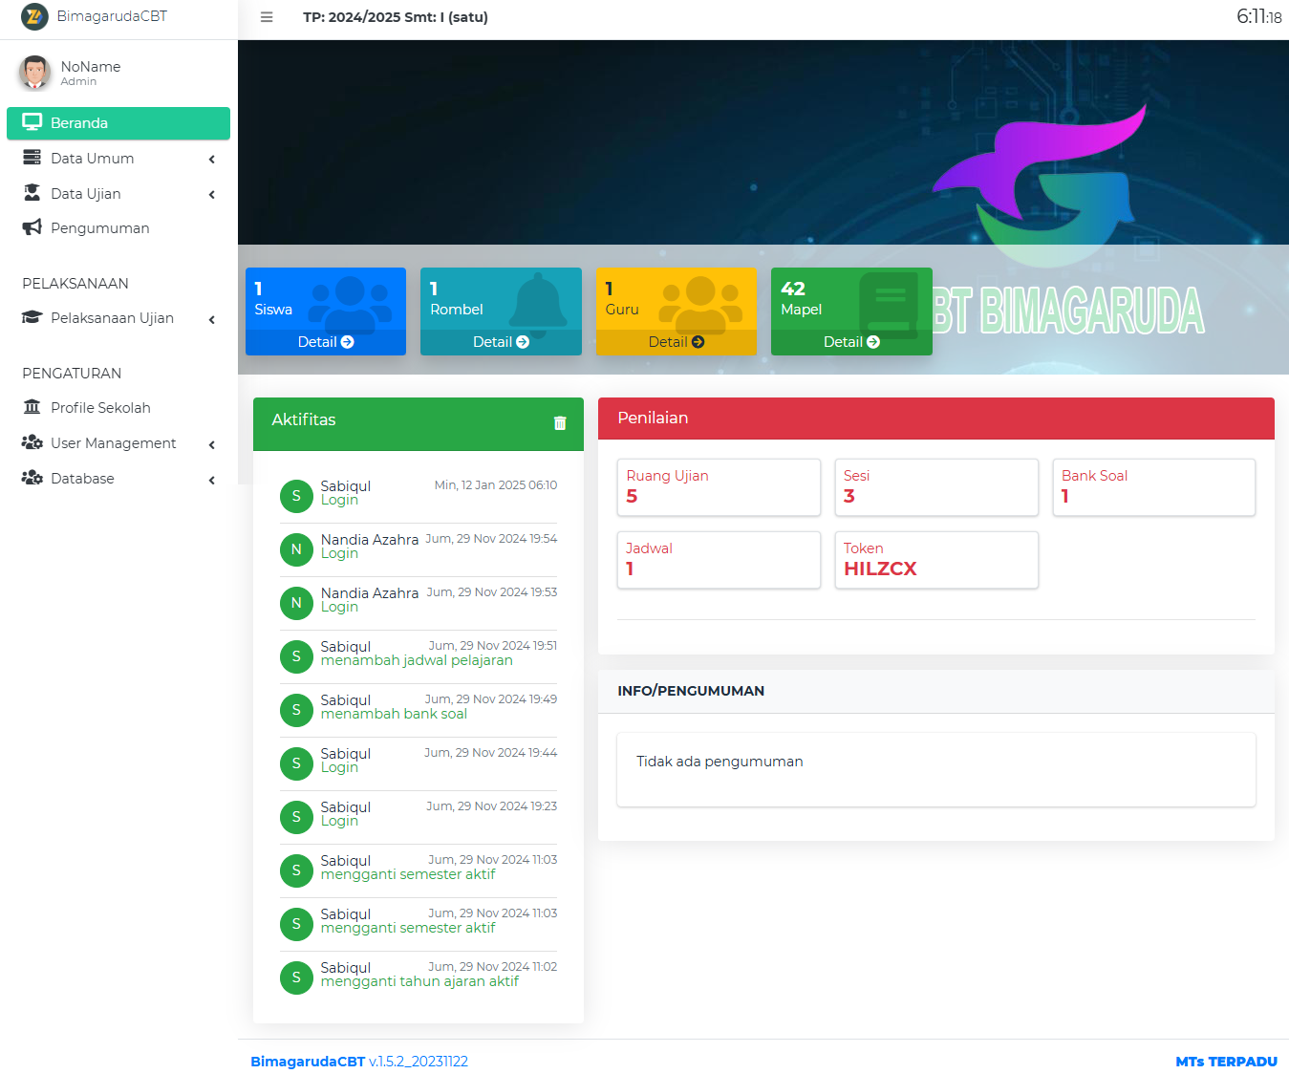The width and height of the screenshot is (1289, 1074).
Task: Open the Jadwal card
Action: (719, 560)
